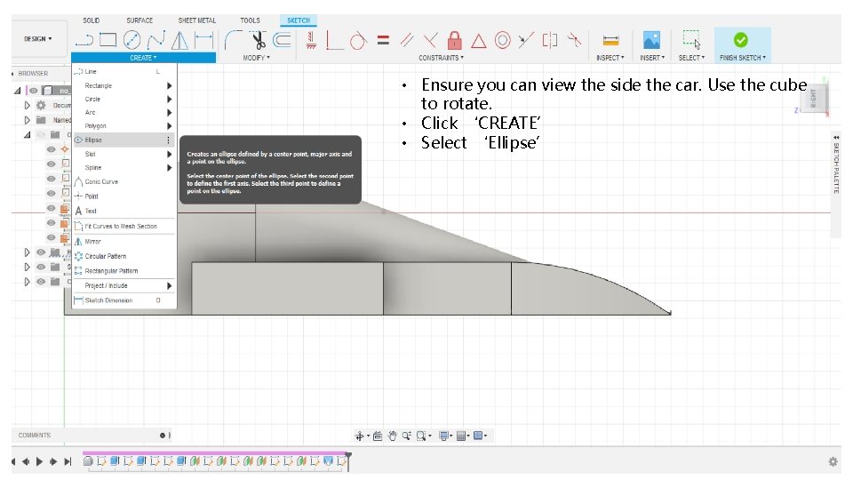Viewport: 853px width, 480px height.
Task: Select the Offset tool icon
Action: (x=282, y=40)
